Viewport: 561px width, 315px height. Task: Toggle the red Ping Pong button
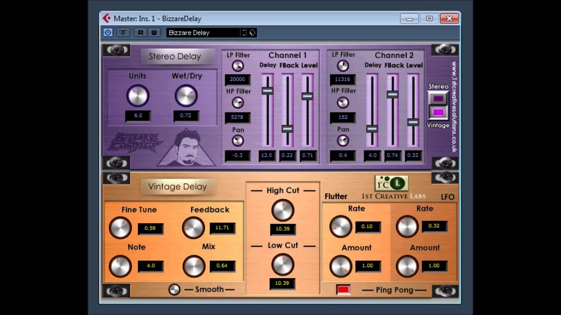(x=343, y=290)
